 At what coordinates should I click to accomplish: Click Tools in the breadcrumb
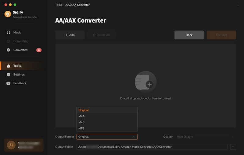[59, 5]
